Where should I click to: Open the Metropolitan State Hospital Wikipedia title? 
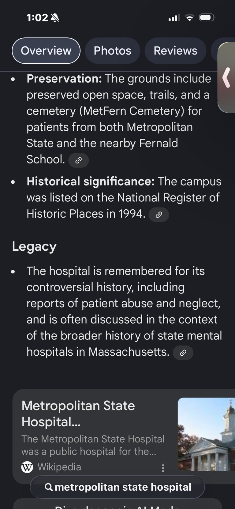coord(78,414)
